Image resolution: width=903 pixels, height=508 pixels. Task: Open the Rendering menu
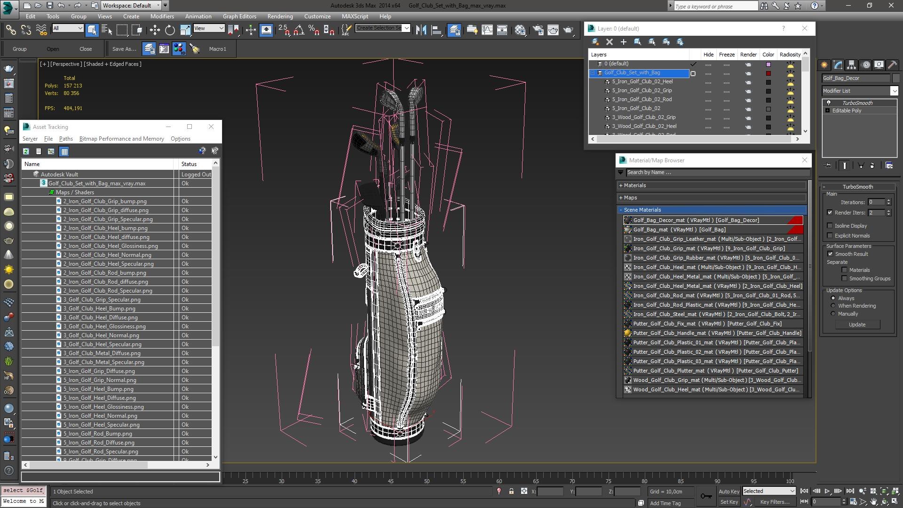(x=280, y=16)
